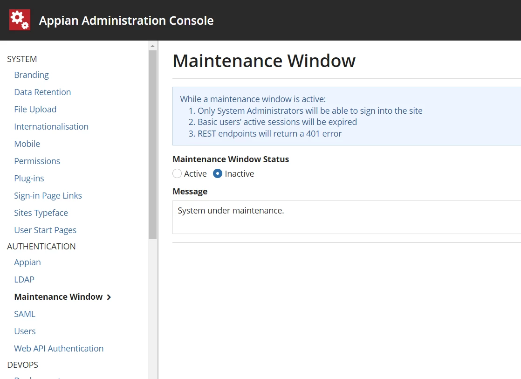Click the Maintenance Window Status label
This screenshot has width=521, height=379.
(x=231, y=159)
